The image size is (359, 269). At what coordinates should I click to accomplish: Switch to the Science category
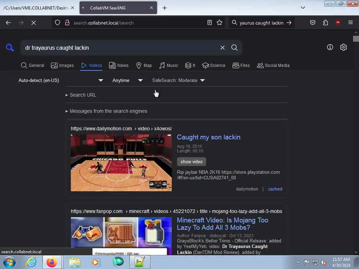[x=214, y=65]
